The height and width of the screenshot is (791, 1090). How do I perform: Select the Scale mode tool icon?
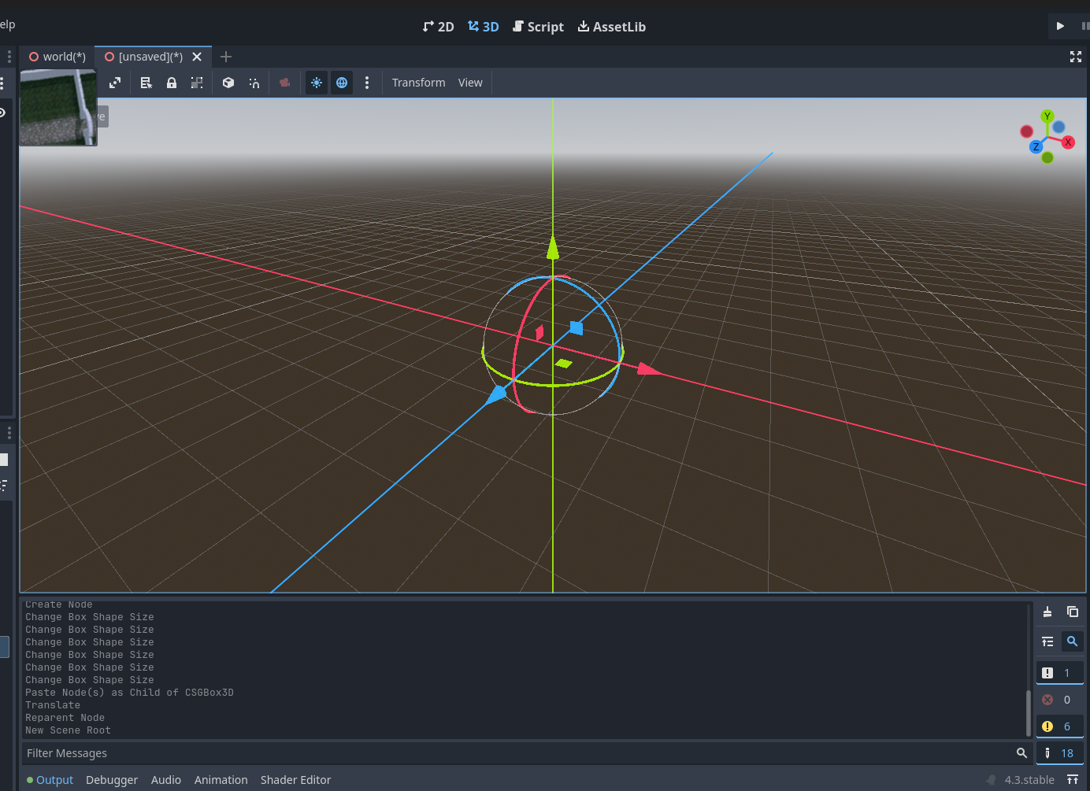(x=115, y=83)
